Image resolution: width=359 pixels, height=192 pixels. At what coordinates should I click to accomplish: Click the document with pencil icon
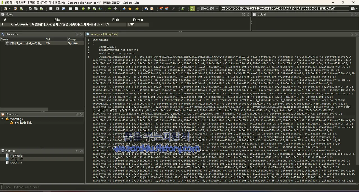pos(152,9)
